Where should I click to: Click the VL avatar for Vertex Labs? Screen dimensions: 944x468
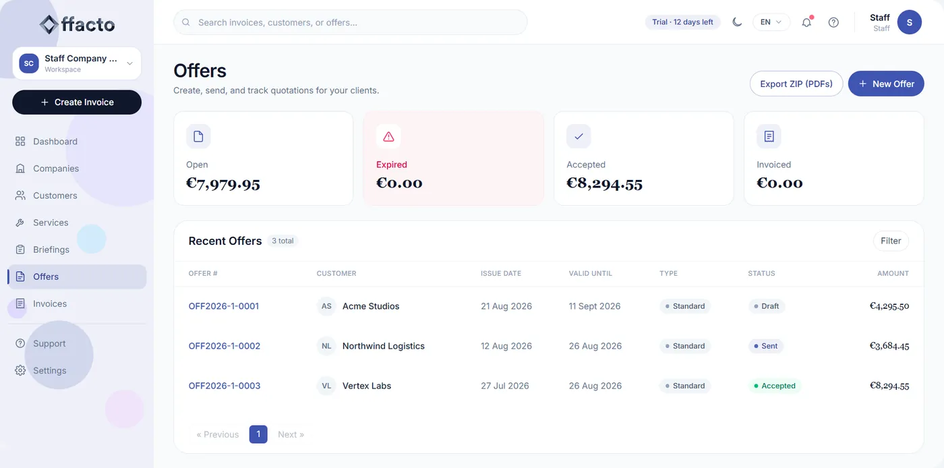(326, 386)
